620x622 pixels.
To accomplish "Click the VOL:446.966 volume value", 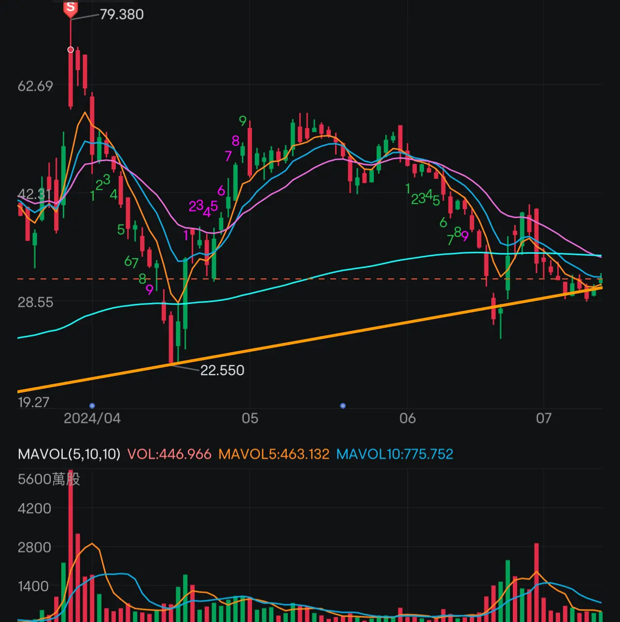I will coord(169,454).
